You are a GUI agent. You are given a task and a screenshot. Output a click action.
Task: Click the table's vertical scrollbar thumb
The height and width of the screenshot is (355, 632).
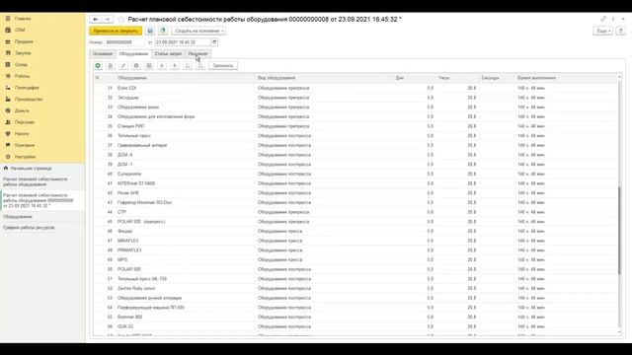(x=619, y=230)
